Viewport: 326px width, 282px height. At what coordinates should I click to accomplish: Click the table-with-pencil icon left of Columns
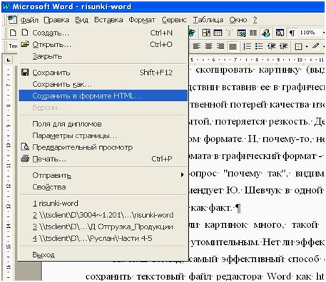tap(241, 33)
